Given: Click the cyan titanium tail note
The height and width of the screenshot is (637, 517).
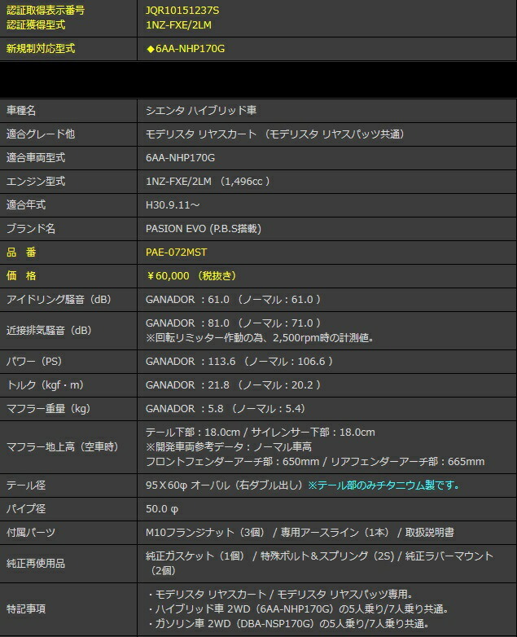Looking at the screenshot, I should coord(383,485).
